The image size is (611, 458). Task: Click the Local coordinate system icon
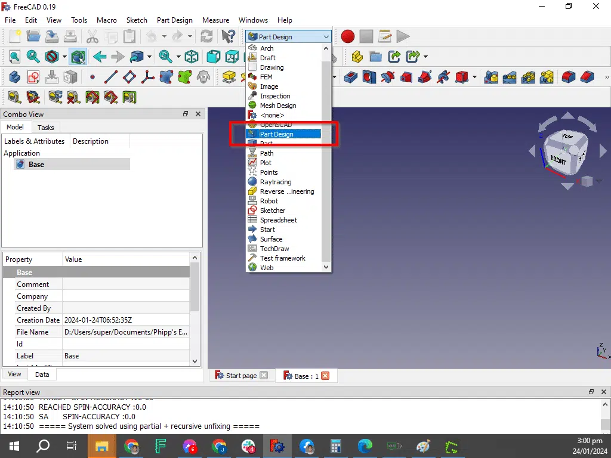(148, 77)
